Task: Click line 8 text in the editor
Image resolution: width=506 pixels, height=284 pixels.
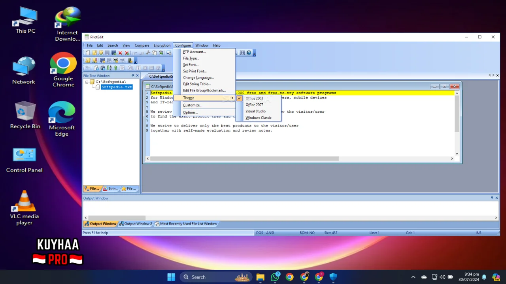Action: click(224, 126)
